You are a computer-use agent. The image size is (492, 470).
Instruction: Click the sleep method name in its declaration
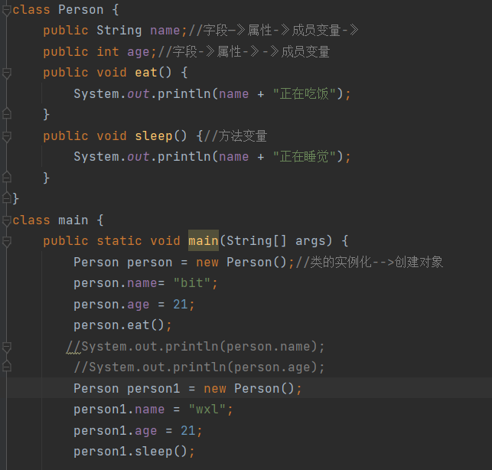[154, 136]
